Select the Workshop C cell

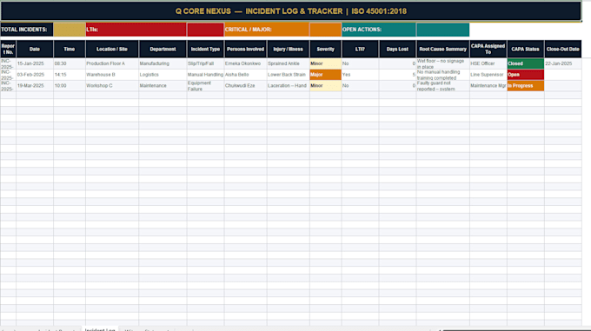pos(112,85)
